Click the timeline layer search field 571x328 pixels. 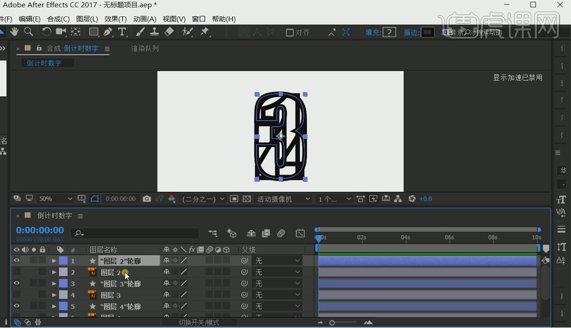[x=138, y=234]
